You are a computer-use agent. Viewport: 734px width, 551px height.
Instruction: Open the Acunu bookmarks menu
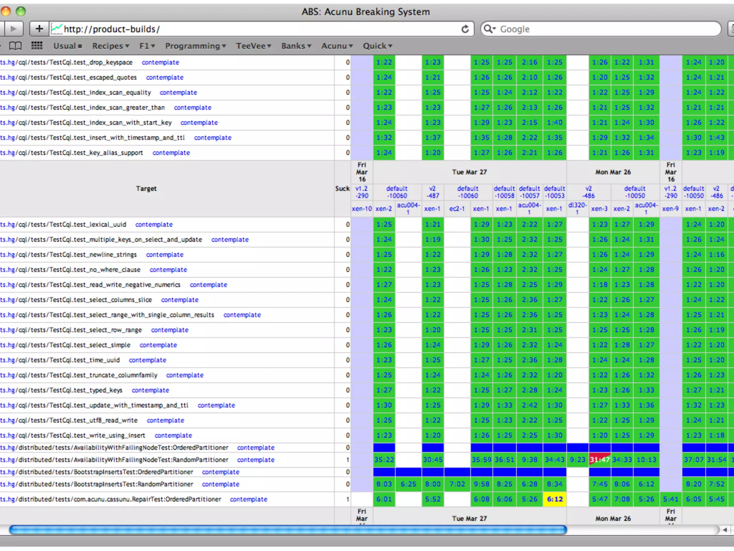click(337, 46)
